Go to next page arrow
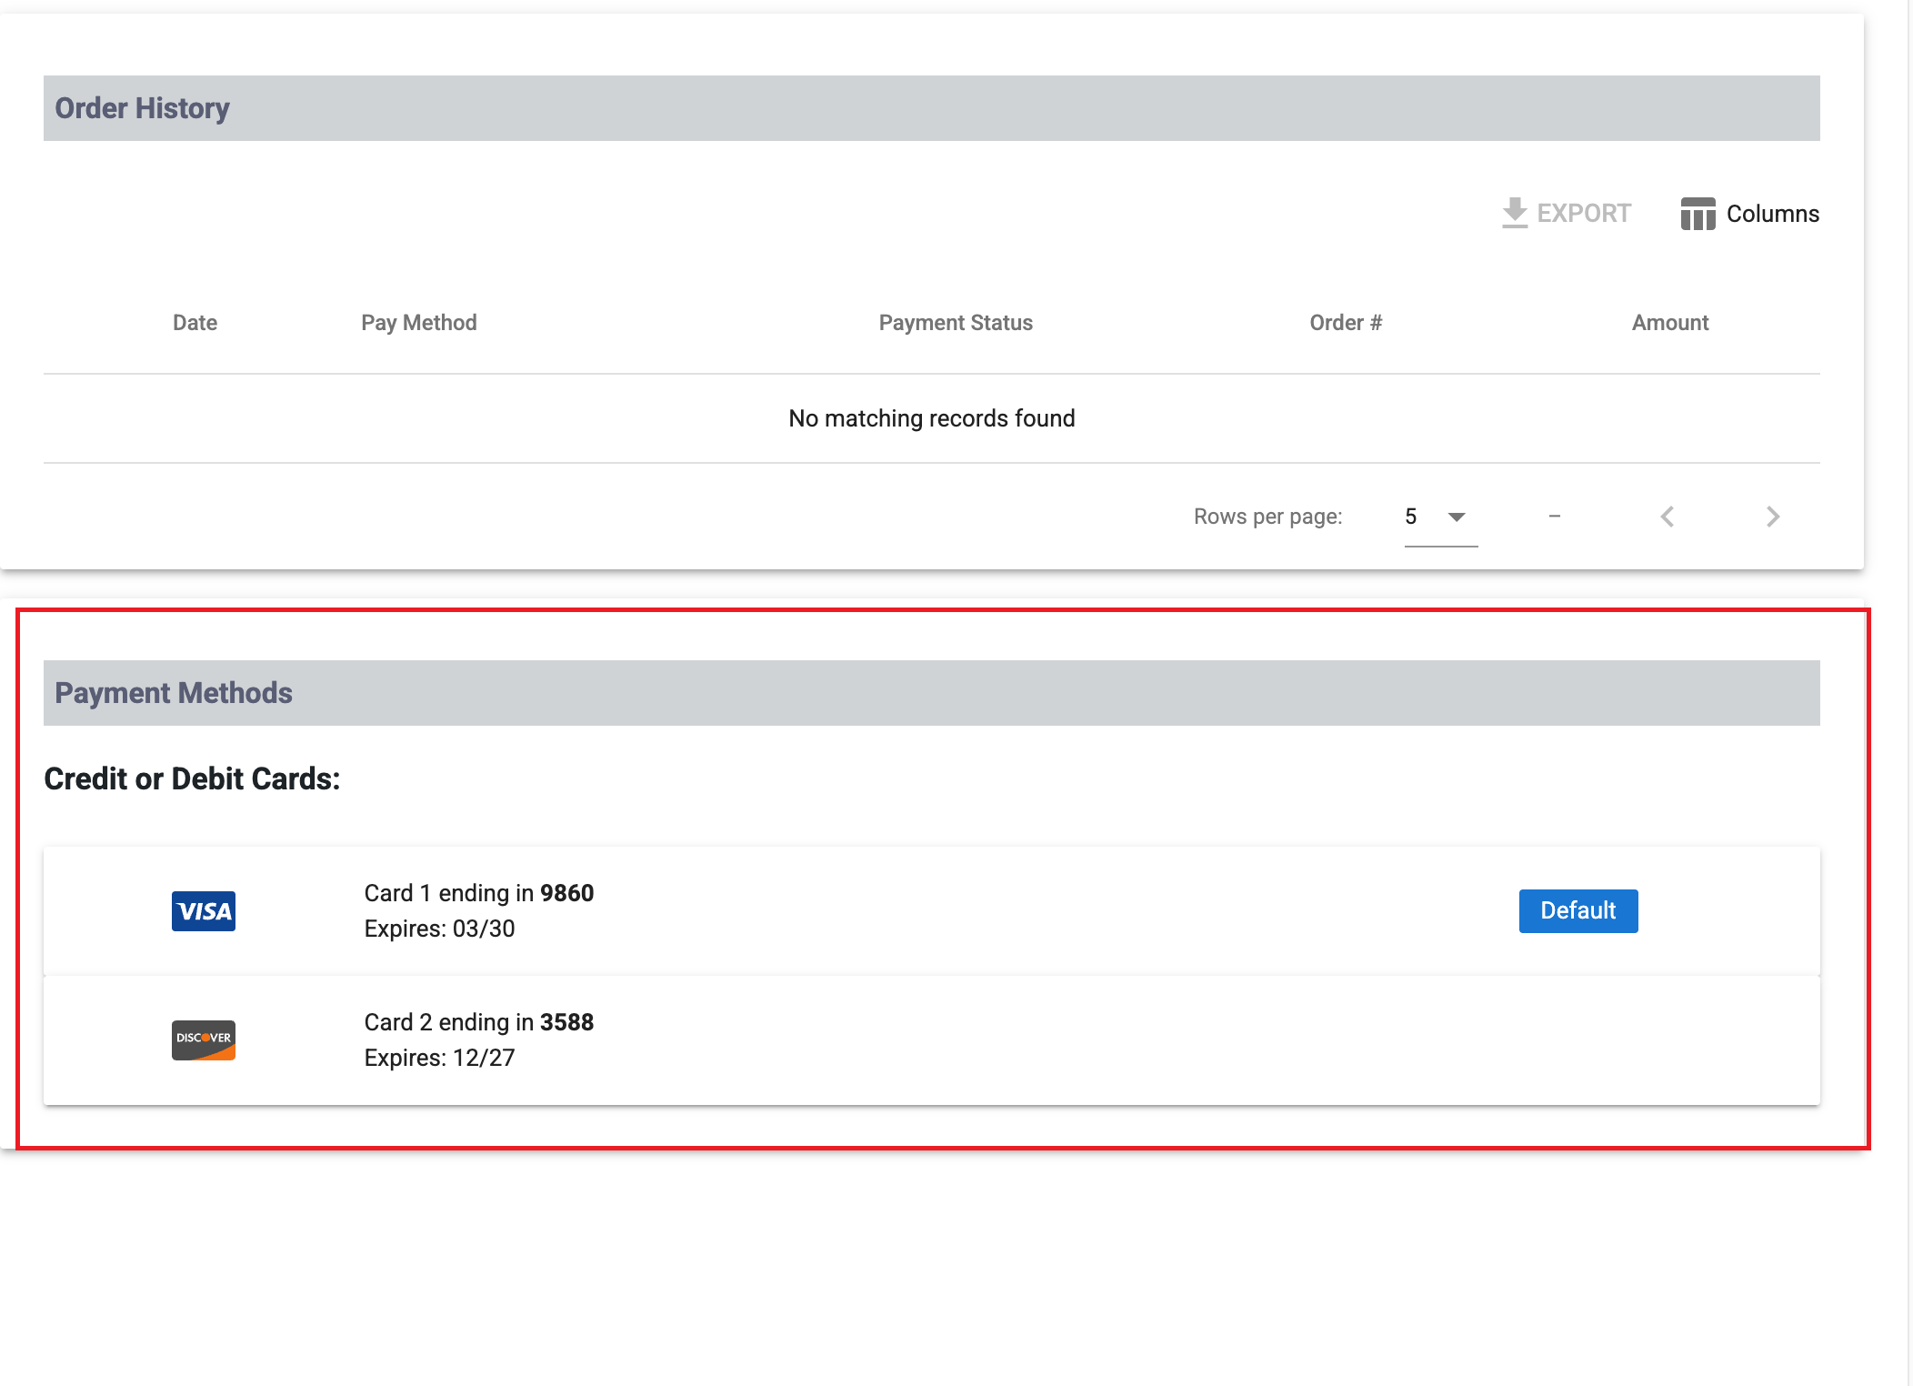Screen dimensions: 1913x1386 point(1772,517)
